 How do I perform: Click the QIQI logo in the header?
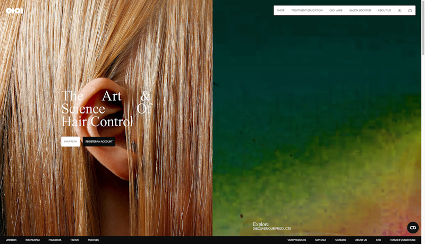[x=14, y=11]
